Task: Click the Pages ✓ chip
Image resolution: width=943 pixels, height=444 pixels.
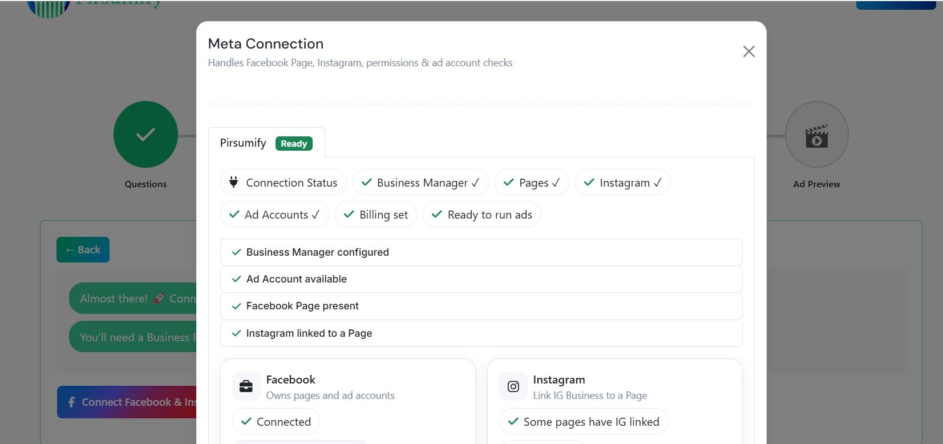Action: [x=532, y=183]
